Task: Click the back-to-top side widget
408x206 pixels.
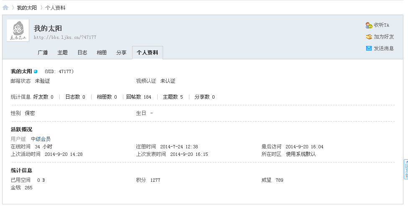Action: (x=405, y=169)
